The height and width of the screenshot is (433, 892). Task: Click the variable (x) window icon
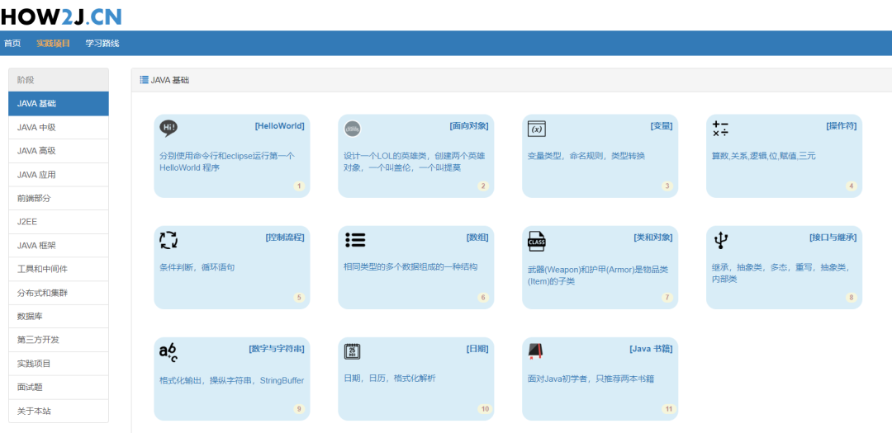[x=537, y=129]
